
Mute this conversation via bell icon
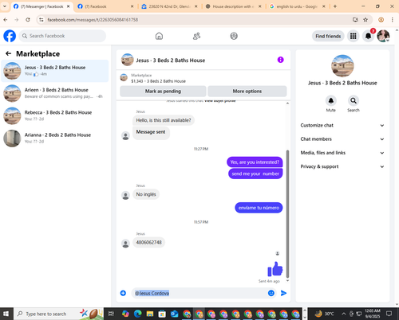(x=331, y=100)
